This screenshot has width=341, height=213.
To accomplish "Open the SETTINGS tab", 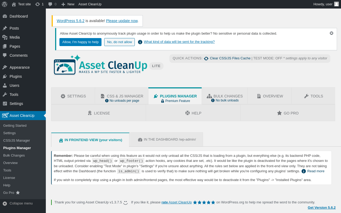I will pyautogui.click(x=73, y=96).
